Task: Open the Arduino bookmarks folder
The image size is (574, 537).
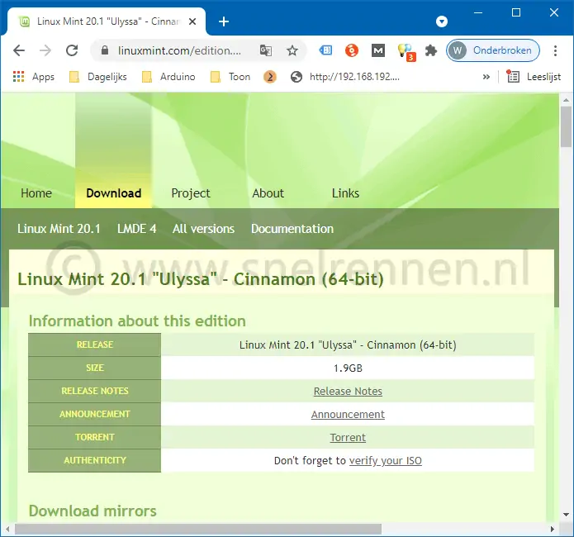Action: [168, 77]
